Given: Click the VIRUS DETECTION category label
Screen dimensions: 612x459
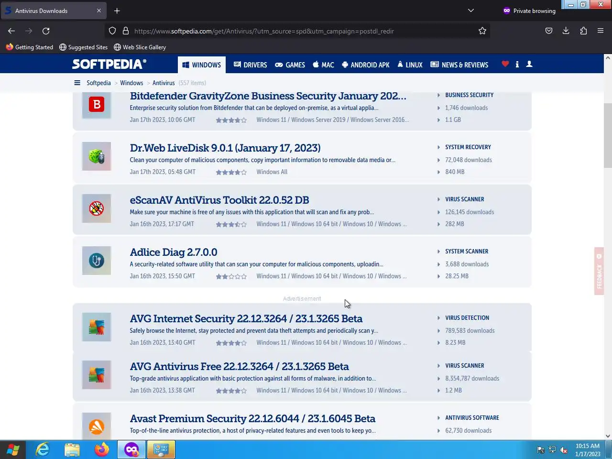Looking at the screenshot, I should (x=467, y=318).
